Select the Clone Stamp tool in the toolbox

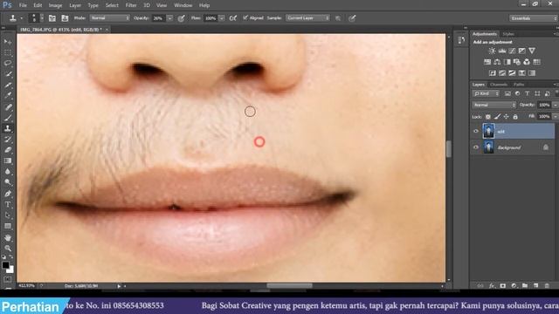[x=8, y=128]
